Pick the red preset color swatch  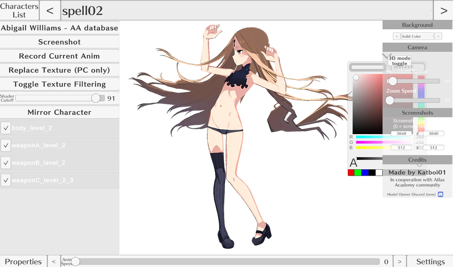[351, 173]
